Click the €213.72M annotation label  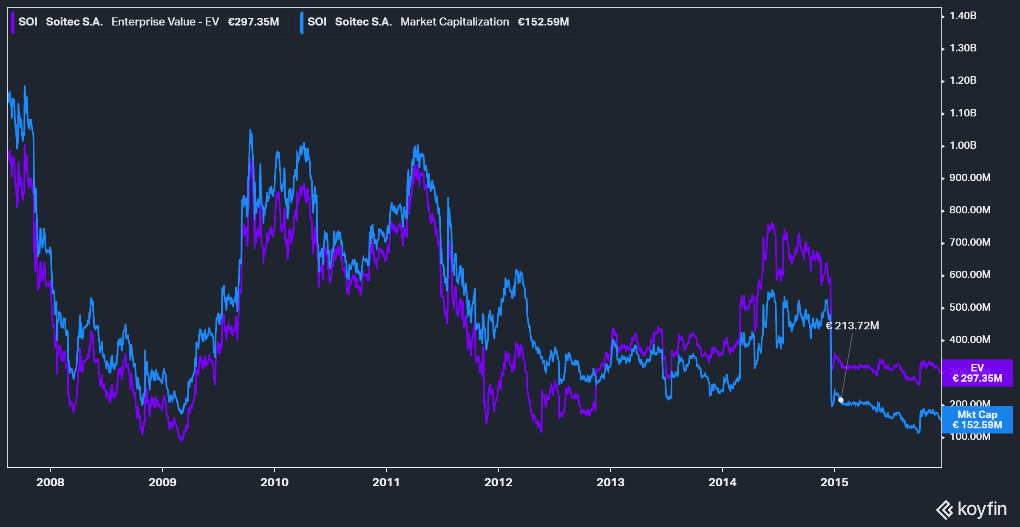[x=852, y=326]
